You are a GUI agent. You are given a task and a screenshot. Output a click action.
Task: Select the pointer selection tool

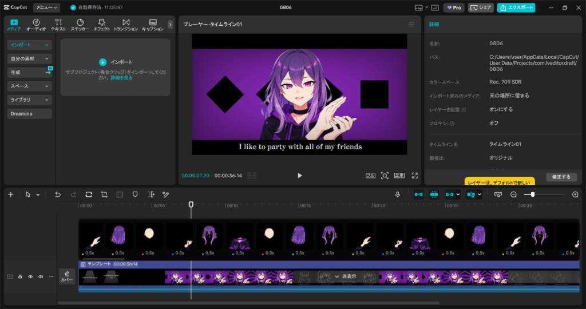[28, 195]
